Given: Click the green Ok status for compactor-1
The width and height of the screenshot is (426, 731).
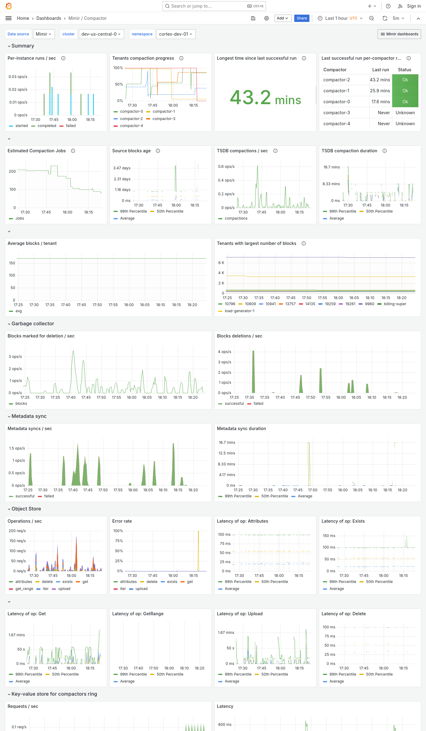Looking at the screenshot, I should [405, 91].
